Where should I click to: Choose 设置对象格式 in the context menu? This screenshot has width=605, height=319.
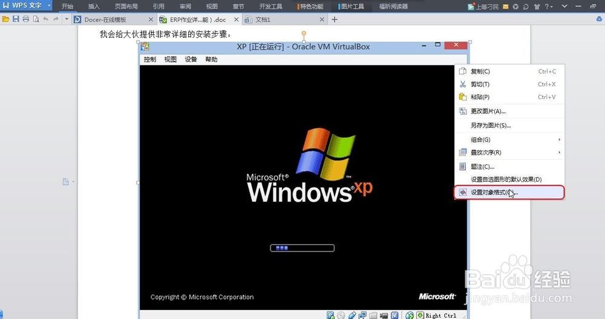coord(509,192)
